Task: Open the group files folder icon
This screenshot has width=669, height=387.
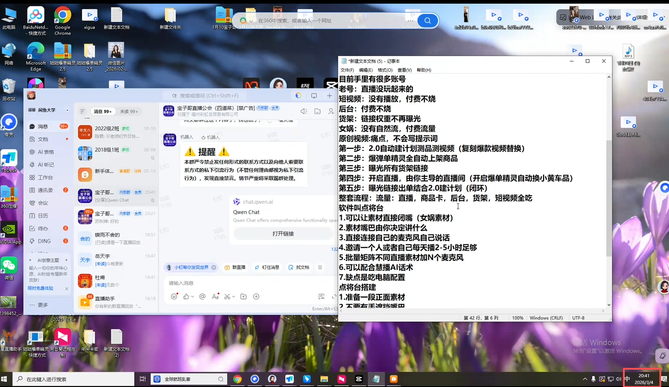Action: click(317, 111)
